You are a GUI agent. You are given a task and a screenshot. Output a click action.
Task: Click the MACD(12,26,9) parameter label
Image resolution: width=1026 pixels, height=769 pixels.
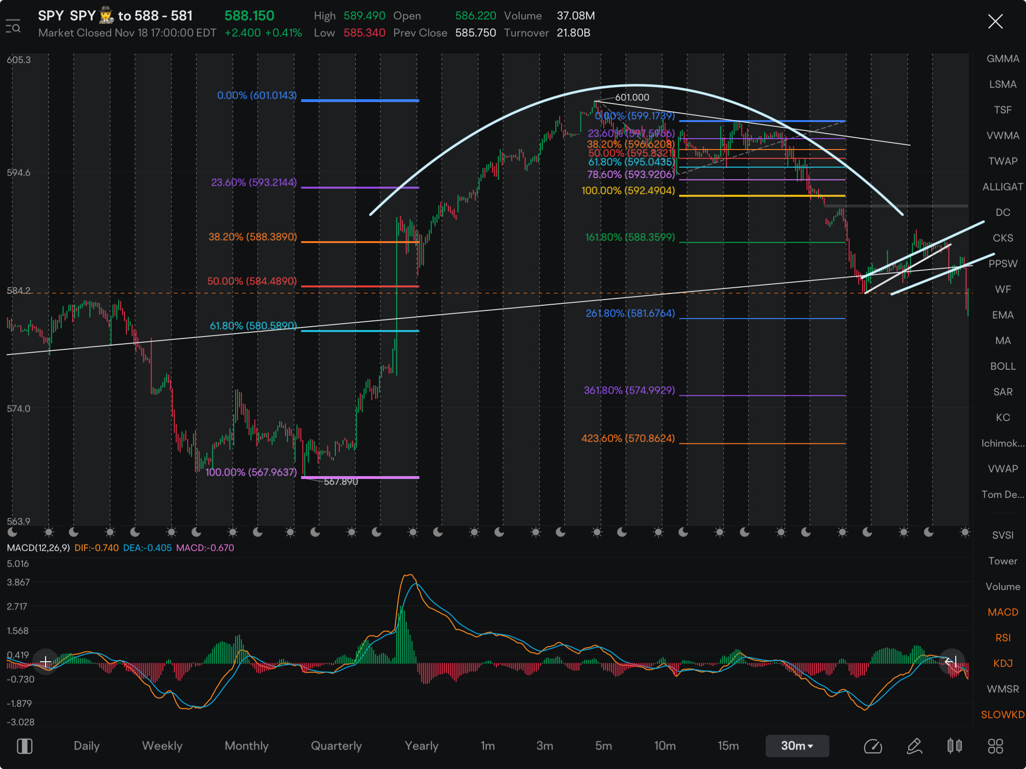click(x=38, y=547)
